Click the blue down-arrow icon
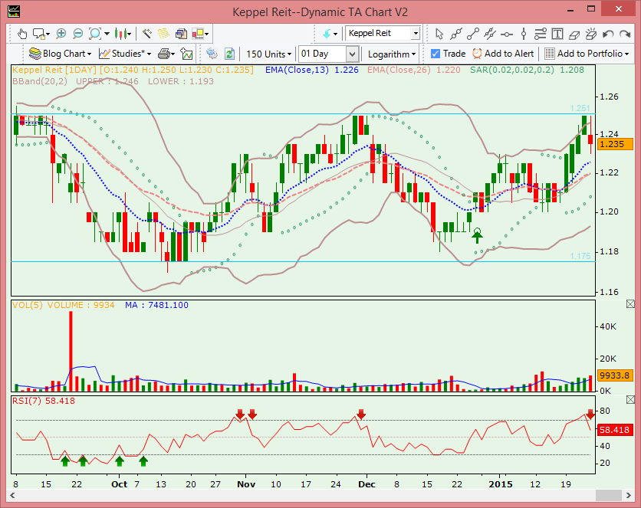 pyautogui.click(x=327, y=34)
